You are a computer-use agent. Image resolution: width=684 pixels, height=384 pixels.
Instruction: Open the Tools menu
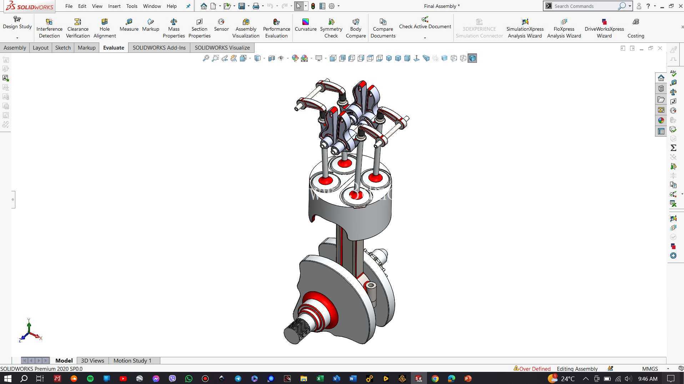132,6
